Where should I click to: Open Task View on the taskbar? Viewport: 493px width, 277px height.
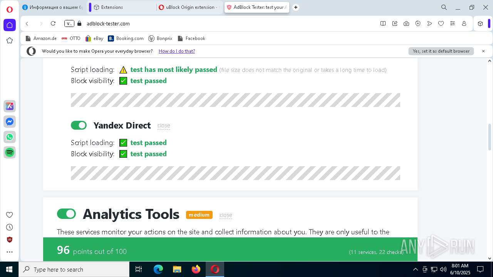click(139, 269)
